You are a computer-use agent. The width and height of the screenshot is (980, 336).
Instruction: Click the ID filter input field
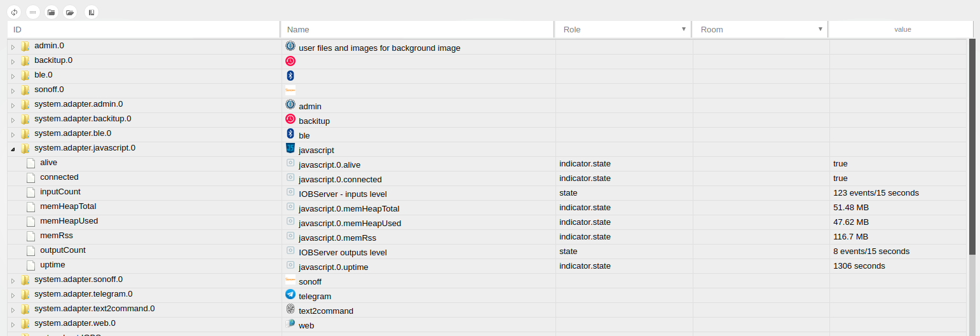coord(144,30)
